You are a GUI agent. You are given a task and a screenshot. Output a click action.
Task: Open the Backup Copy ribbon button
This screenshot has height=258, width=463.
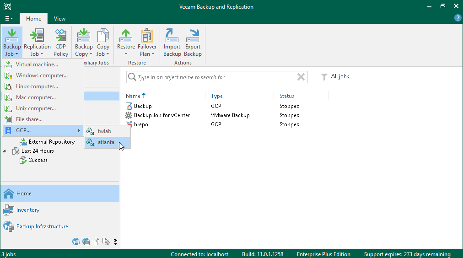tap(84, 42)
